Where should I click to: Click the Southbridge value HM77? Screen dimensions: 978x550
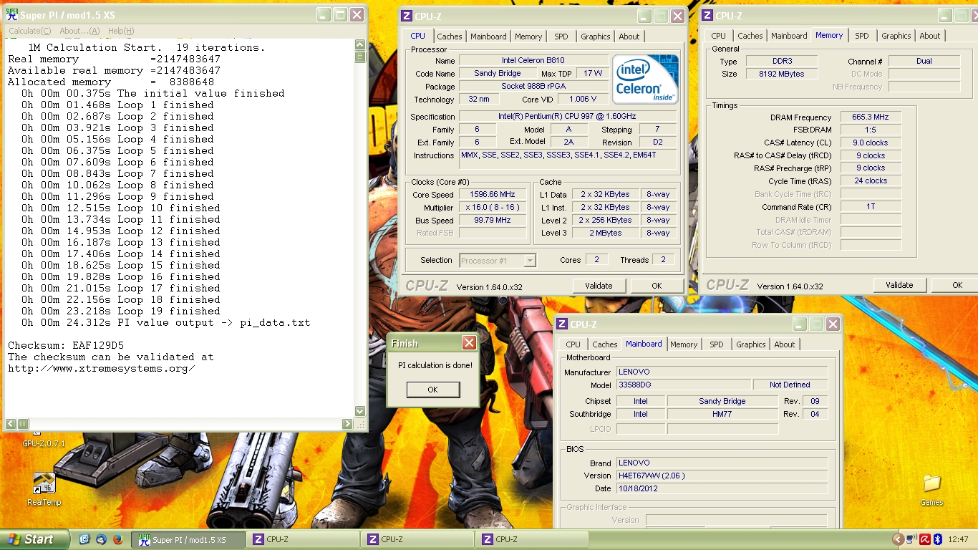[722, 414]
